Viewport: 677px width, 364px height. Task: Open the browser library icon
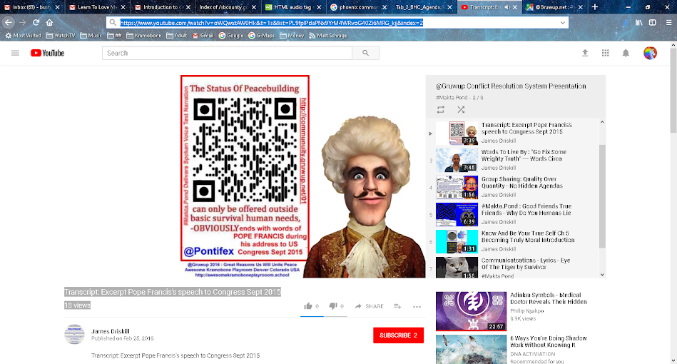638,22
